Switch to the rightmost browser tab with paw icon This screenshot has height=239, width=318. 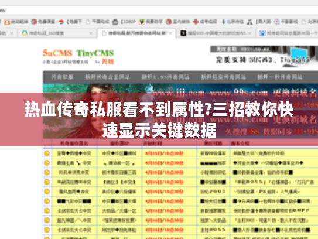288,33
